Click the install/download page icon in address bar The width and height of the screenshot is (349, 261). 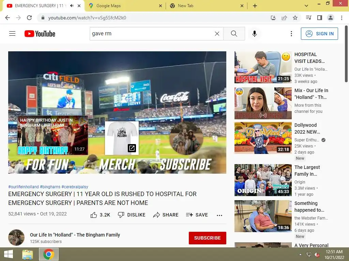pos(273,18)
